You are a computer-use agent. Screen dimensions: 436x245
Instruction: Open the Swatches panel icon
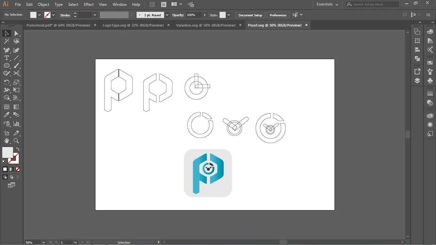pos(430,63)
